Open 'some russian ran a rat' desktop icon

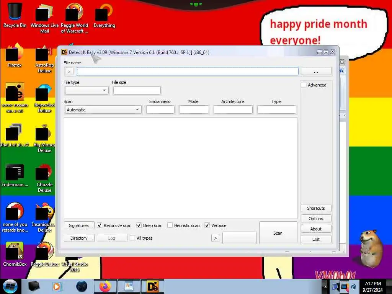(15, 98)
